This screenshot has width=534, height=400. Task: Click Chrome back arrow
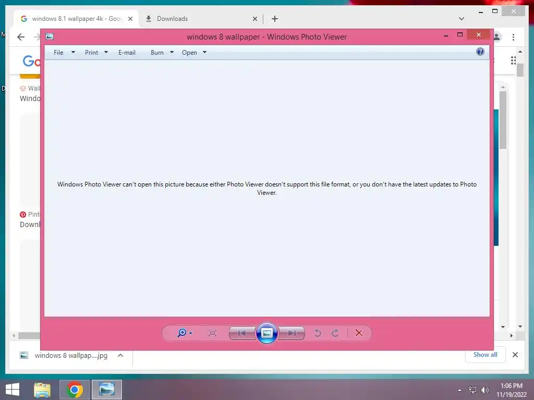[x=21, y=37]
